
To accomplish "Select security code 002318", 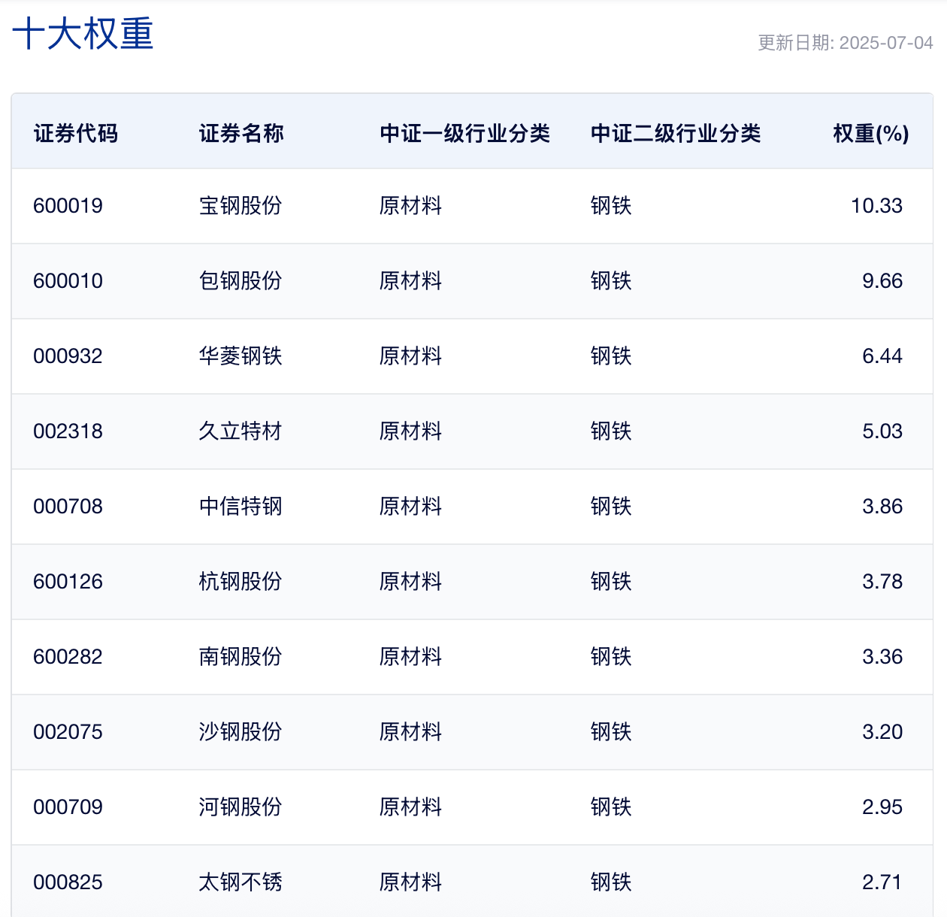I will (x=68, y=431).
